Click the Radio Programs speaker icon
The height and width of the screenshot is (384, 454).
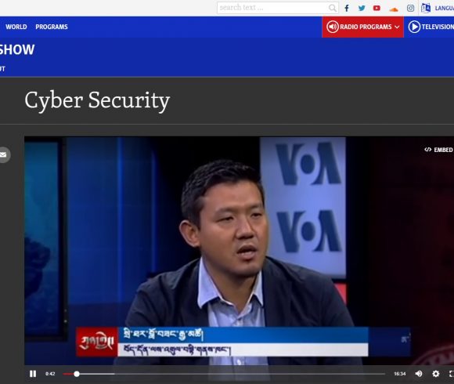[x=333, y=27]
